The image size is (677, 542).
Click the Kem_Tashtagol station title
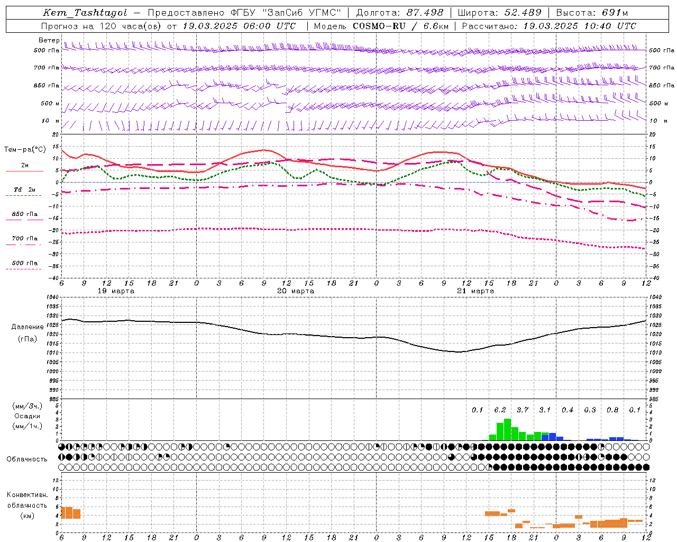[x=85, y=13]
